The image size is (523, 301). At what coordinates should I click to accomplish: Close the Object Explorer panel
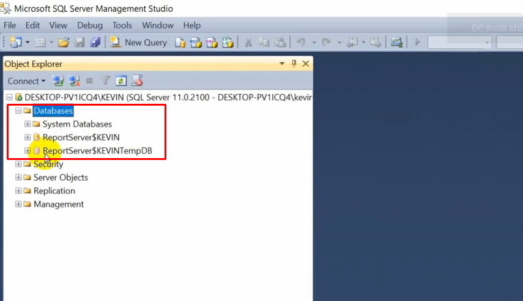click(x=305, y=63)
